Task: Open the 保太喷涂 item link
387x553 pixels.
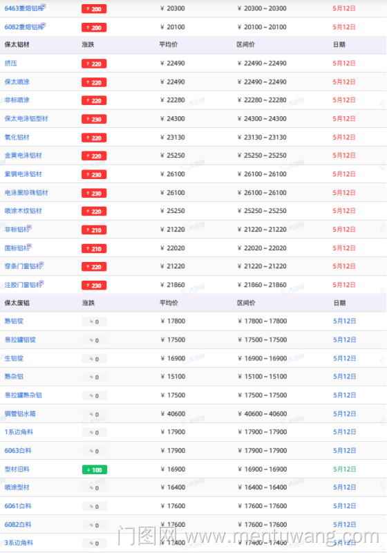Action: 17,82
